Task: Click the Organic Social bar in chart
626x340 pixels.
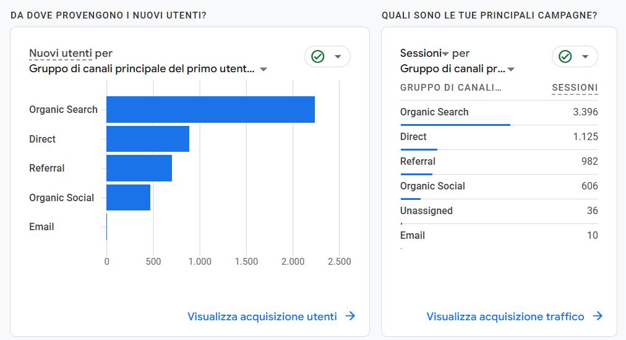Action: coord(128,197)
